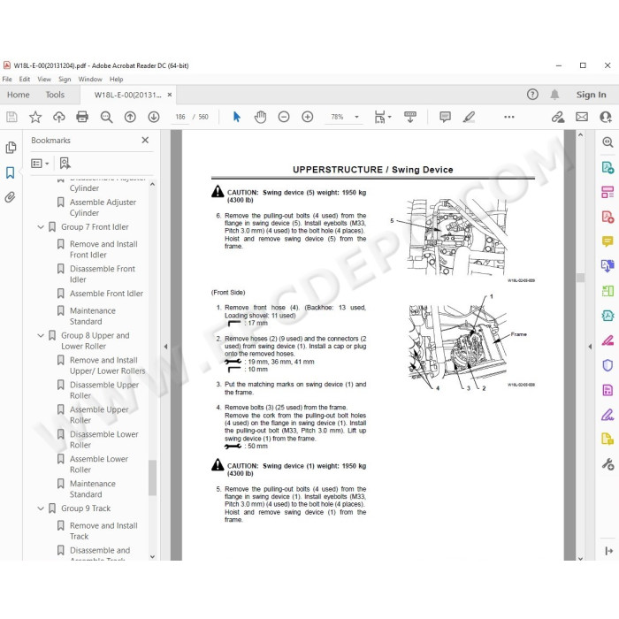Activate the Hand pan tool

(260, 117)
